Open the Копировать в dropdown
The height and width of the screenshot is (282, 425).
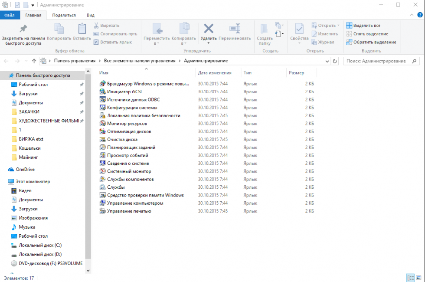[184, 43]
